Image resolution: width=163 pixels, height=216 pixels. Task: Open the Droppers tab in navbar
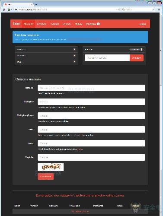42,24
